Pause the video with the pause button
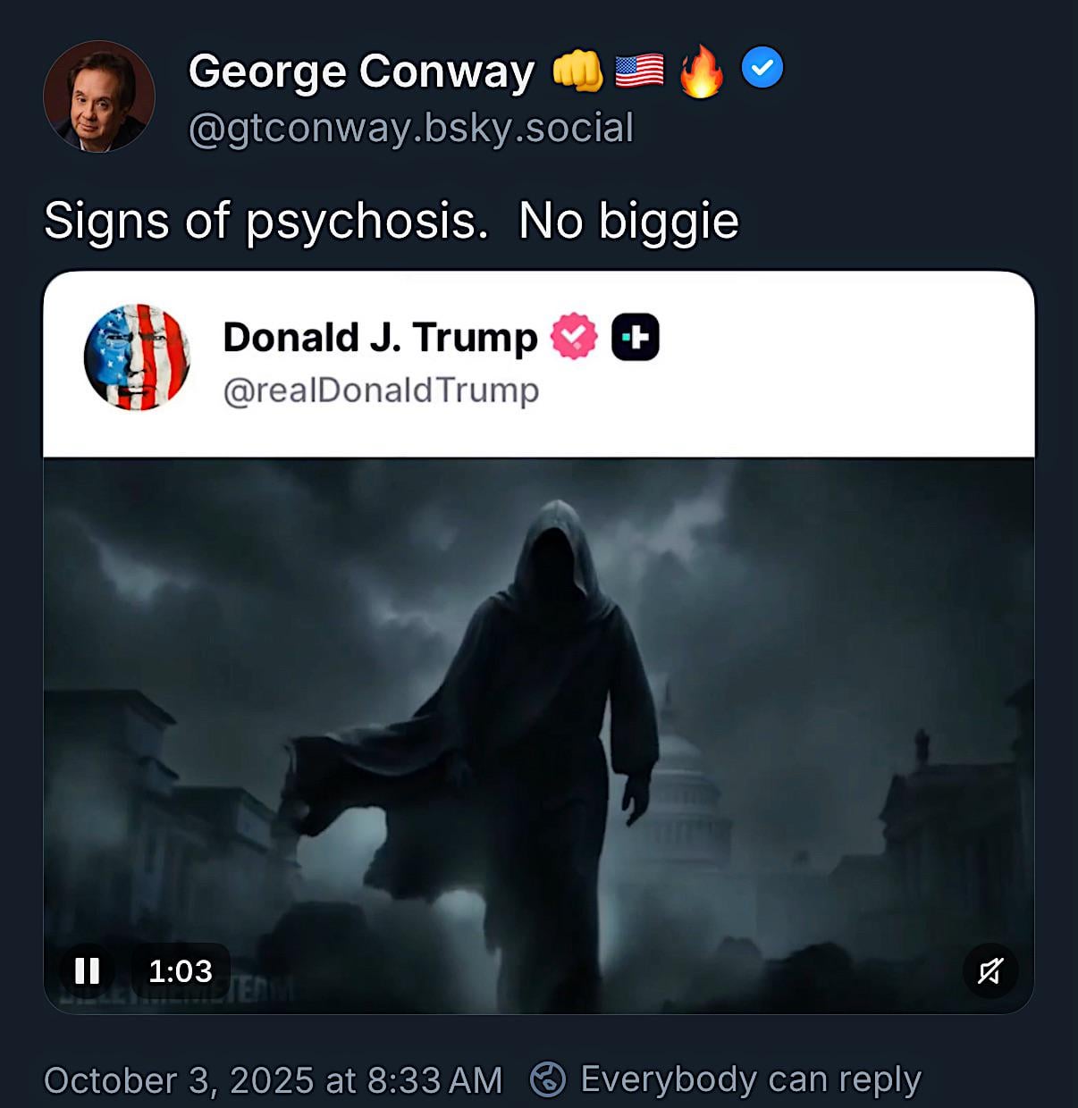This screenshot has height=1108, width=1078. (x=87, y=970)
